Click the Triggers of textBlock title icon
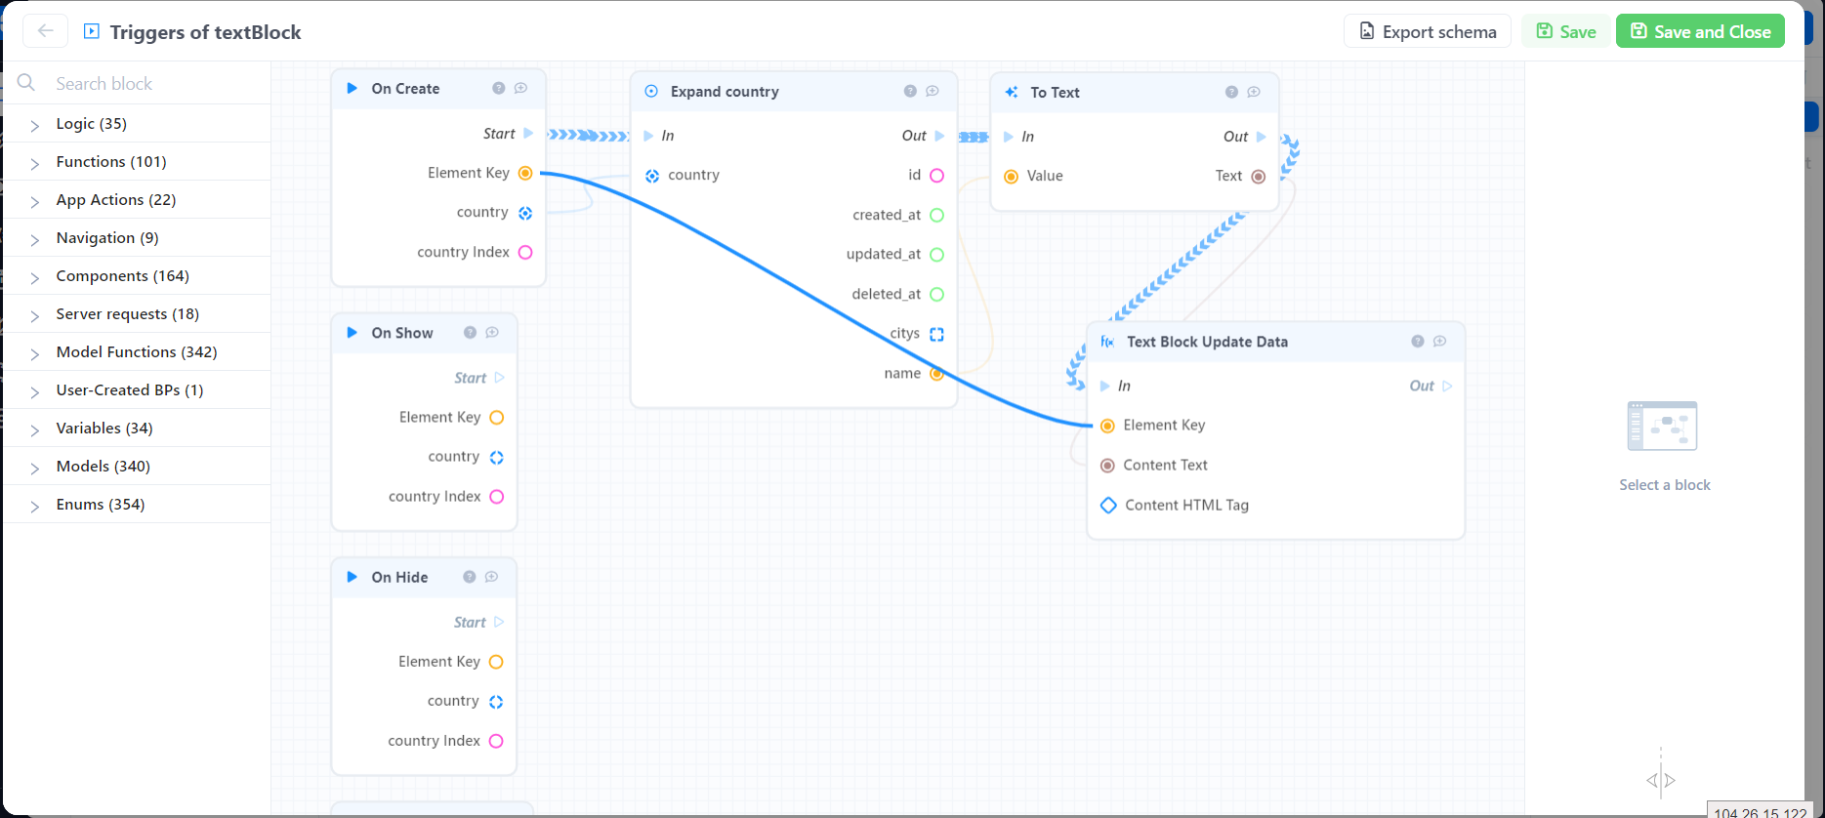The image size is (1825, 818). 92,31
